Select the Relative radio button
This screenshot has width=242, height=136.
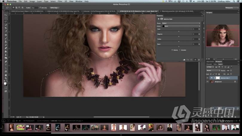(x=172, y=50)
